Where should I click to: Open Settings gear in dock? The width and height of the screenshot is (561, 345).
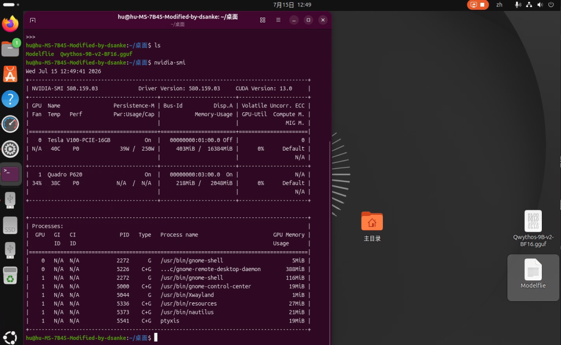pyautogui.click(x=10, y=149)
